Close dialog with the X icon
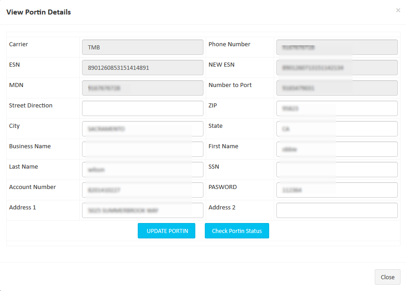 398,10
